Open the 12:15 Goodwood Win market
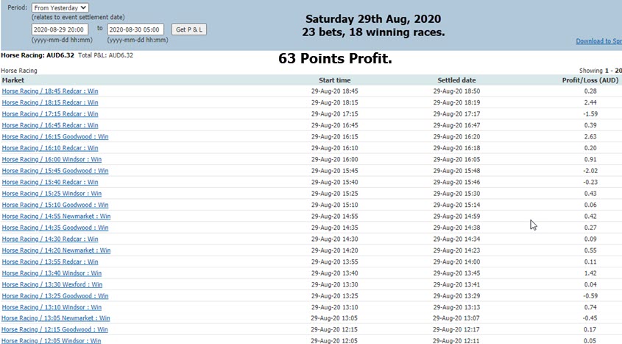The image size is (622, 344). pyautogui.click(x=54, y=330)
